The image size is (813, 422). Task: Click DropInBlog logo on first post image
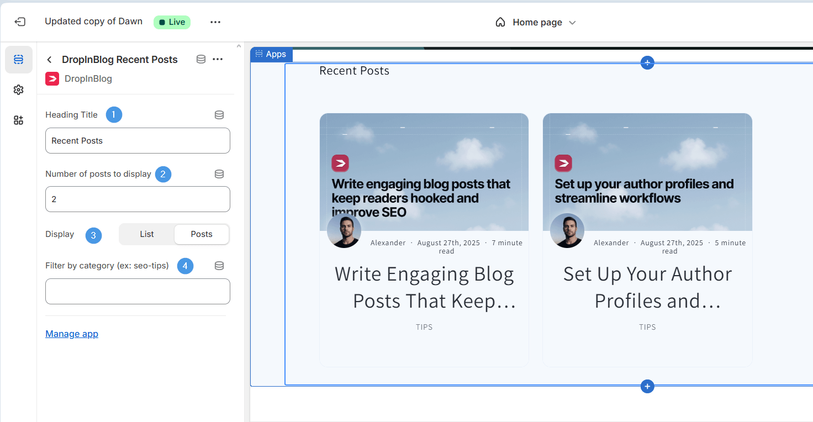point(340,163)
